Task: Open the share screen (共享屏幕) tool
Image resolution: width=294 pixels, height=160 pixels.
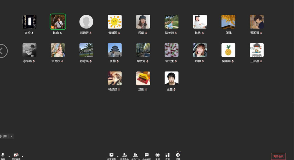Action: click(x=111, y=155)
